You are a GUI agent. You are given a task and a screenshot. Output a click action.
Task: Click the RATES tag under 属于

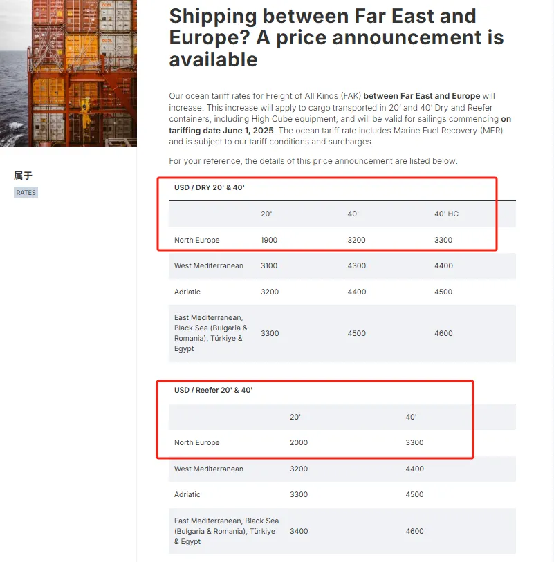tap(26, 192)
